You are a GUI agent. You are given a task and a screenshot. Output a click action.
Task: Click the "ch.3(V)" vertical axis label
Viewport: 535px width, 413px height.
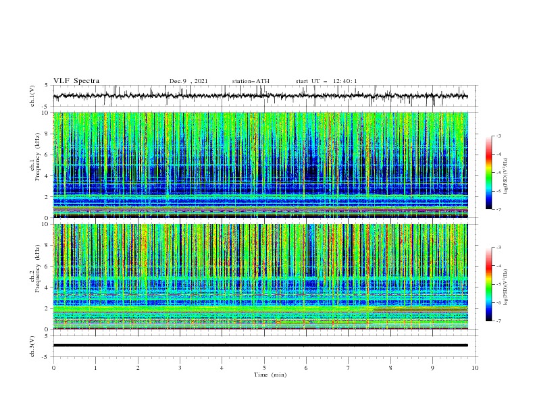32,346
